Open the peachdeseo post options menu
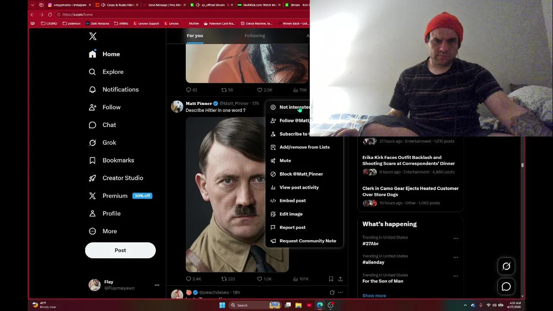Image resolution: width=553 pixels, height=311 pixels. click(x=340, y=292)
